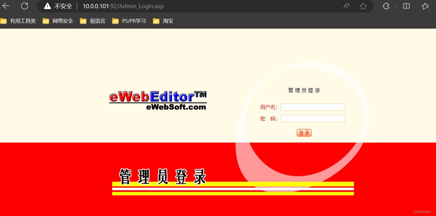Screen dimensions: 436x216
Task: Select the address bar URL 10.0.0.101:92/Admin_Login.asp
Action: tap(123, 6)
